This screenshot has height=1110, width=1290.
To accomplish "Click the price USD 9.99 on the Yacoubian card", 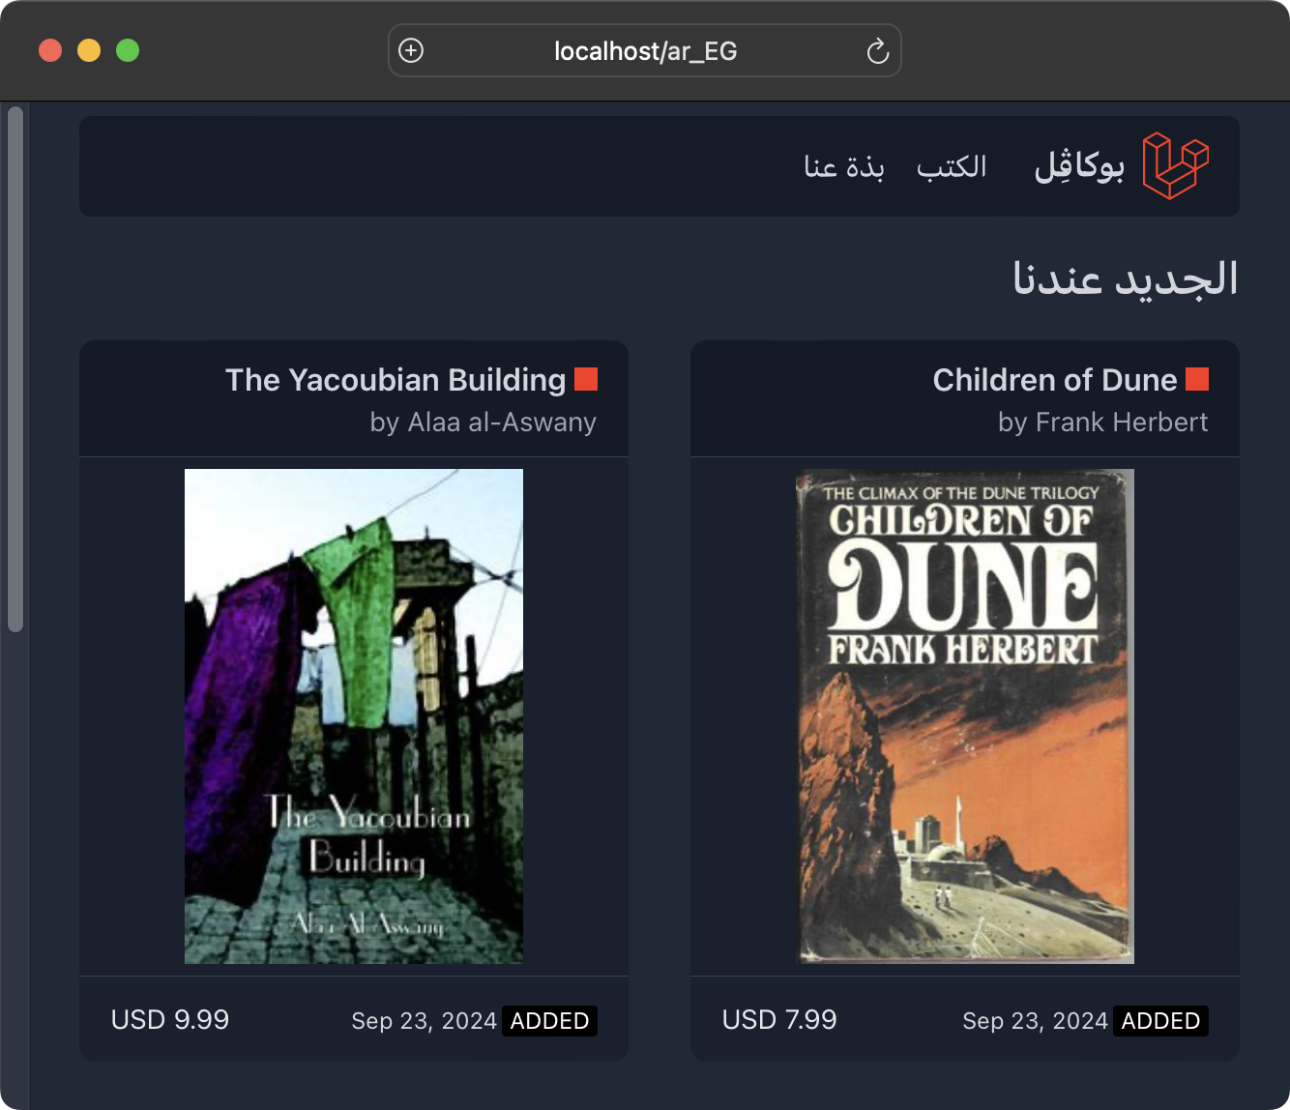I will click(170, 1019).
